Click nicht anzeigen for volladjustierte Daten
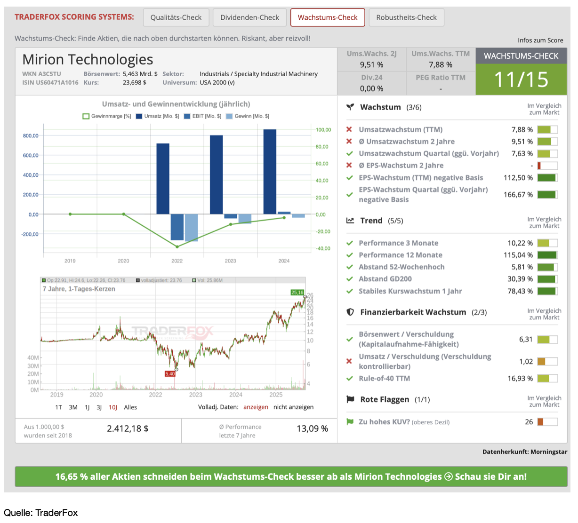Screen dimensions: 578x523 [x=293, y=407]
